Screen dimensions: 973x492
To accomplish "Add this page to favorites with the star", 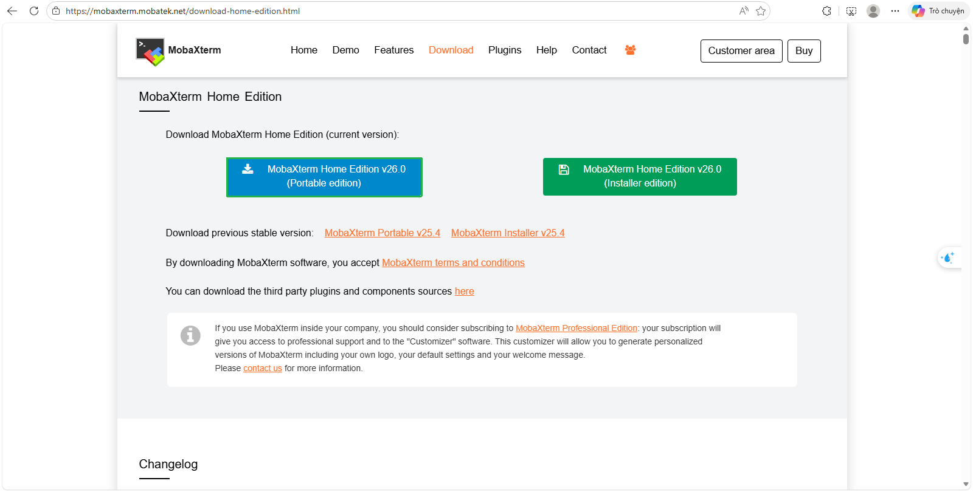I will 761,11.
